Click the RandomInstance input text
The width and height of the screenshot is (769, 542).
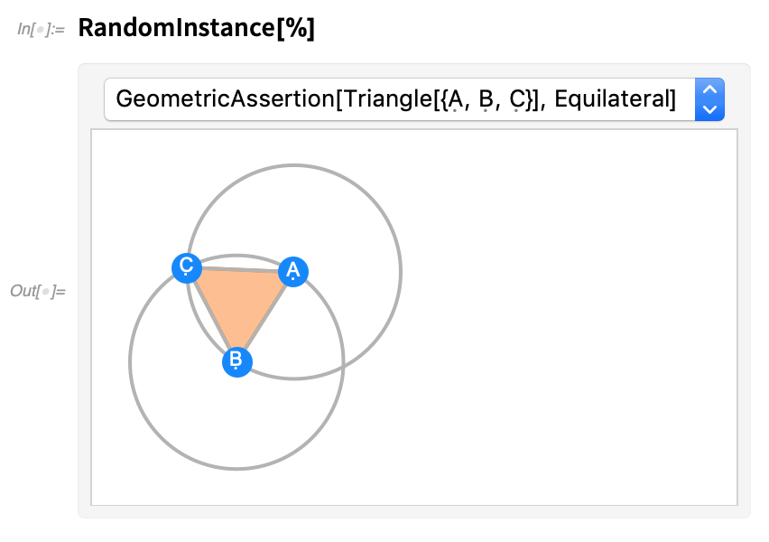tap(176, 28)
